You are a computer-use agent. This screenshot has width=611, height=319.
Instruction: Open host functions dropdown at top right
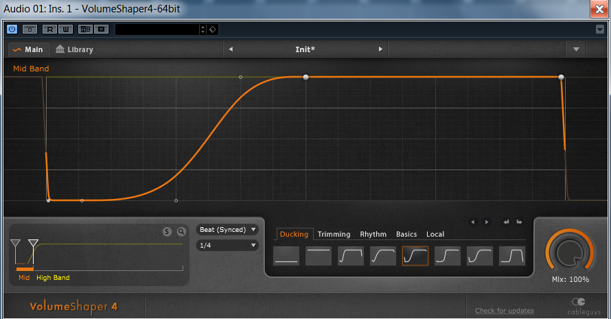[x=600, y=29]
